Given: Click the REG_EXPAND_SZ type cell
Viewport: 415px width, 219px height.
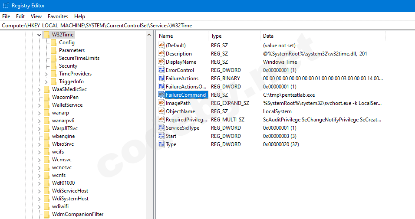Looking at the screenshot, I should coord(230,103).
